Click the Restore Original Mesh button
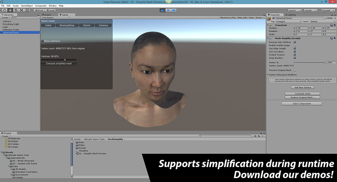Screen dimensions: 337x182 coord(302,97)
